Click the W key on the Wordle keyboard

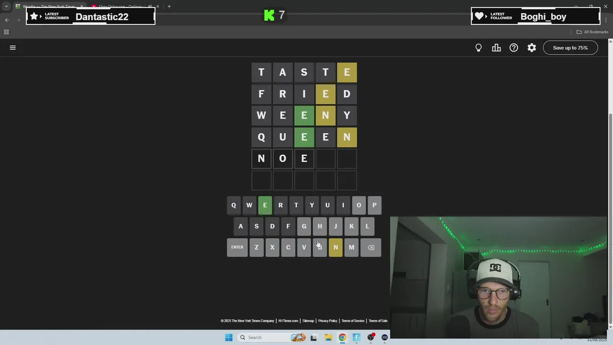[249, 205]
